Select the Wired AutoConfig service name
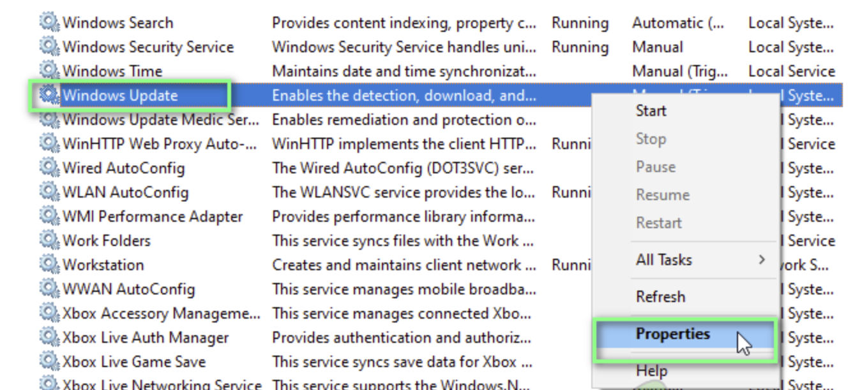The width and height of the screenshot is (862, 390). [123, 168]
